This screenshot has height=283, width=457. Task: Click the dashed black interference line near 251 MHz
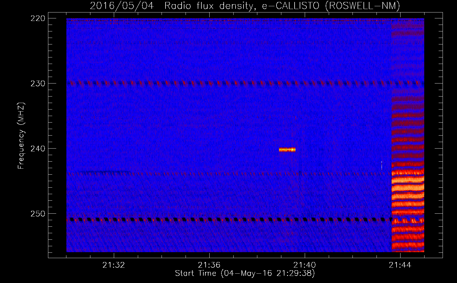[229, 219]
